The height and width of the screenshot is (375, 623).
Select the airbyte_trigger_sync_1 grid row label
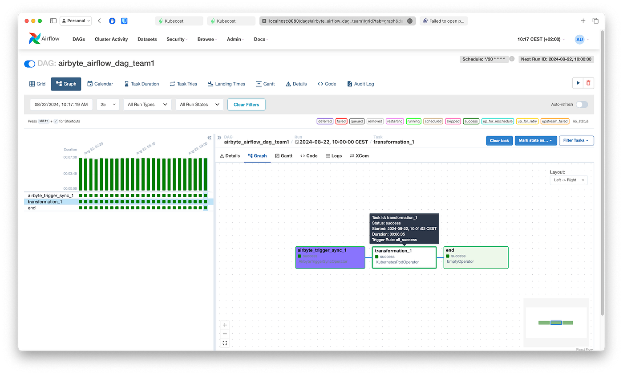(x=50, y=196)
